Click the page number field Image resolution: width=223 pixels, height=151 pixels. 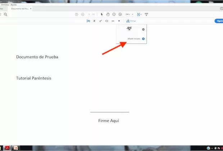click(x=89, y=14)
